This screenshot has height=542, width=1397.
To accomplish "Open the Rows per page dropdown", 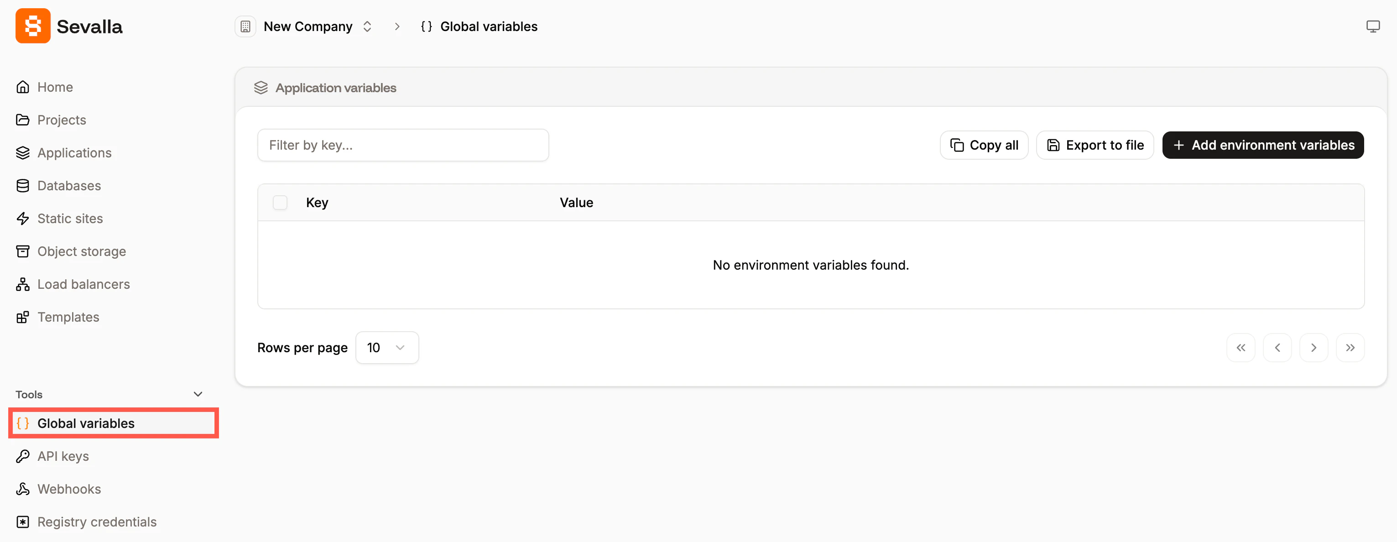I will 387,347.
